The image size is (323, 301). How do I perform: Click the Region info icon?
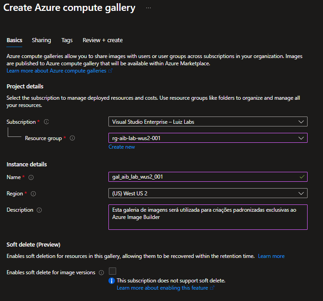(x=33, y=194)
